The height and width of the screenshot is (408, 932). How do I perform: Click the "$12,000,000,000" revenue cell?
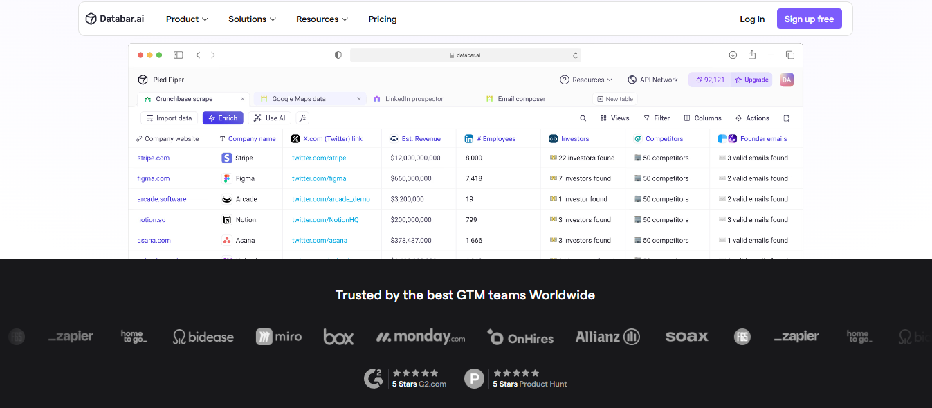(415, 158)
